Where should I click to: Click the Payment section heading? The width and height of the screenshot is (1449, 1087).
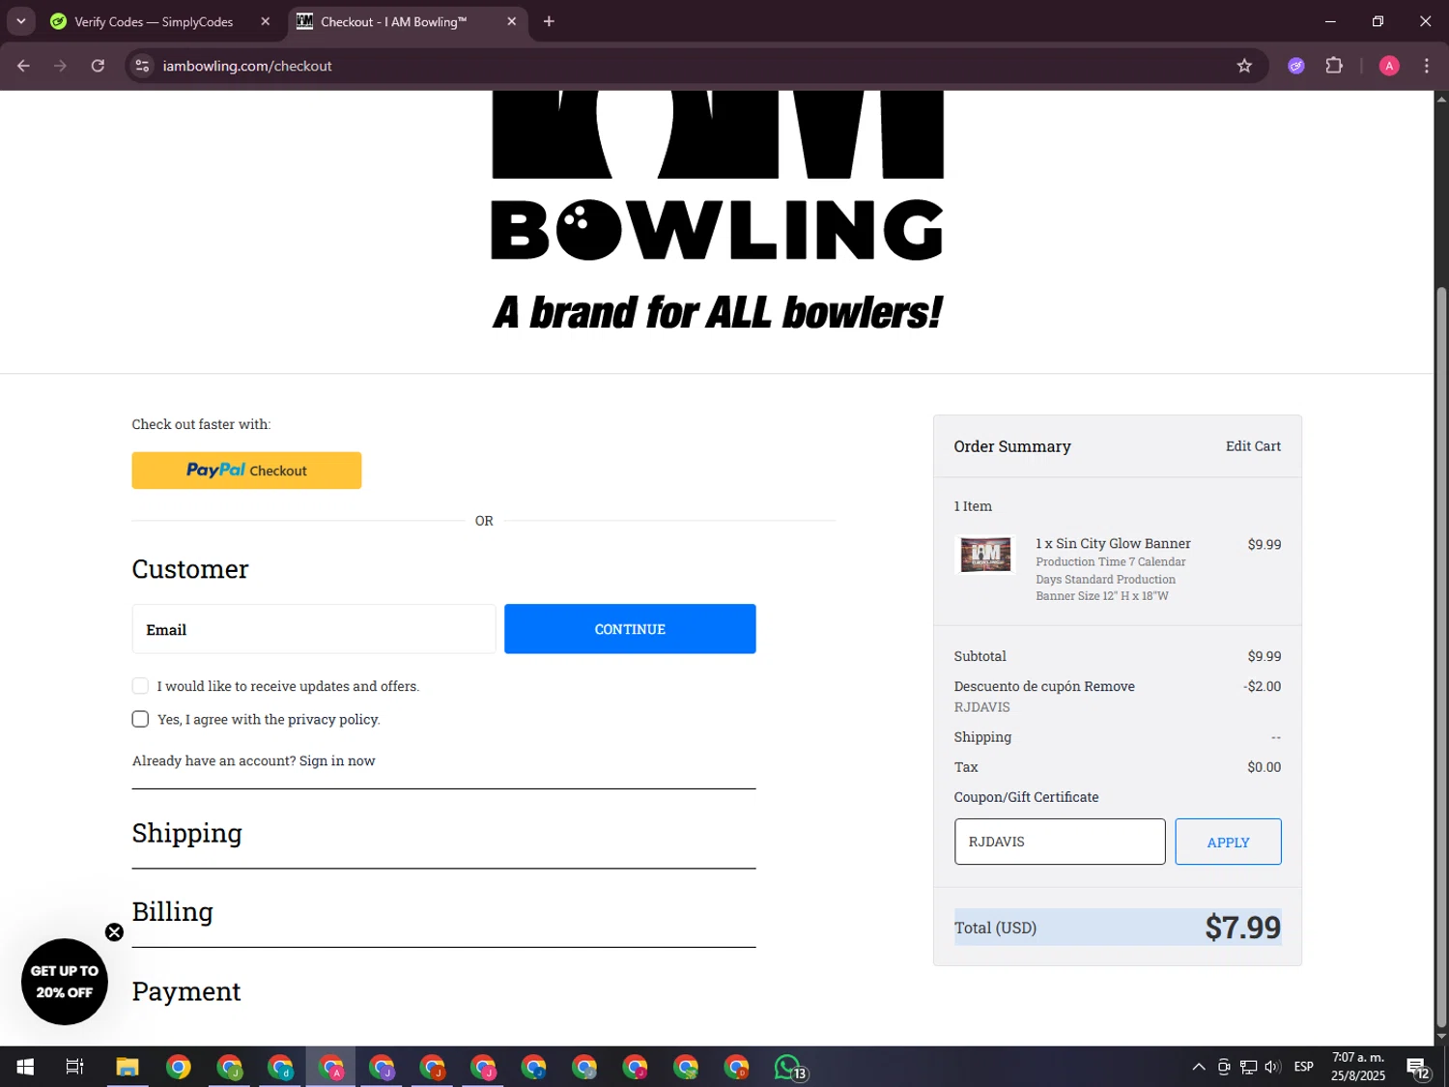186,991
